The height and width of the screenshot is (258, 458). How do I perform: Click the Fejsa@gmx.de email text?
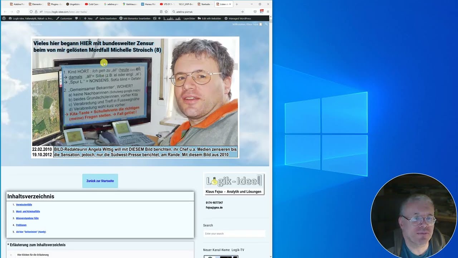pos(214,207)
